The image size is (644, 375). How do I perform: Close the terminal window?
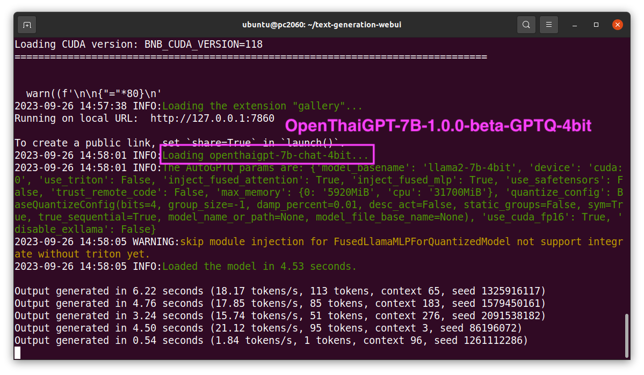617,25
